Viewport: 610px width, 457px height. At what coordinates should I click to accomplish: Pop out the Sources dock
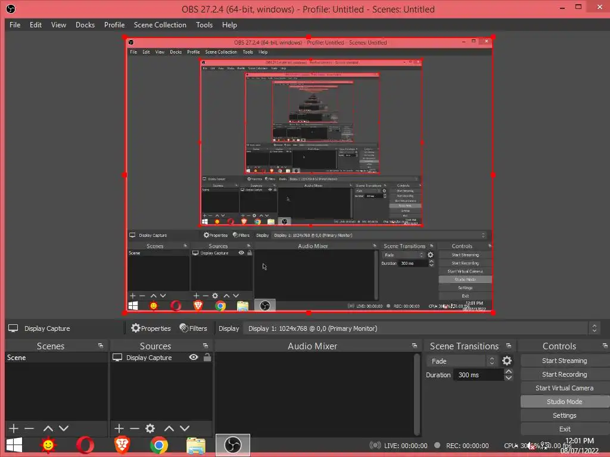tap(206, 346)
